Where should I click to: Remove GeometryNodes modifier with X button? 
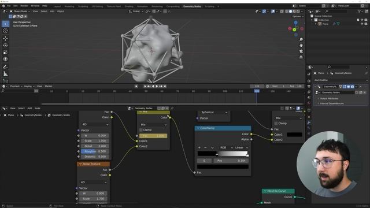coord(360,87)
